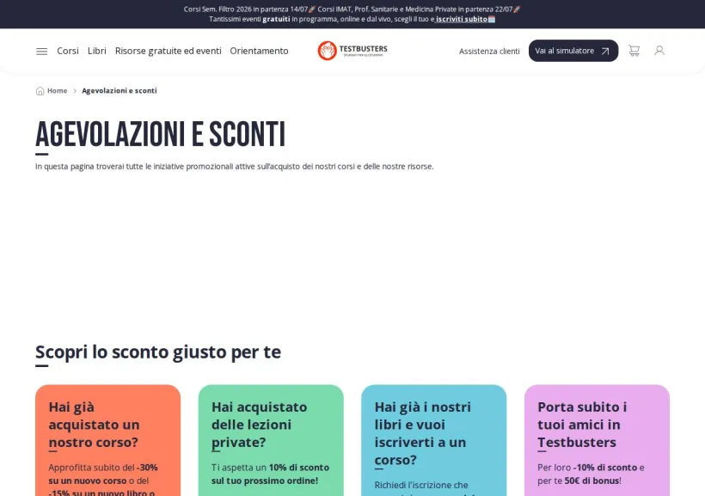
Task: Click the 'Scopri lo sconto giusto per te' heading
Action: [x=158, y=352]
